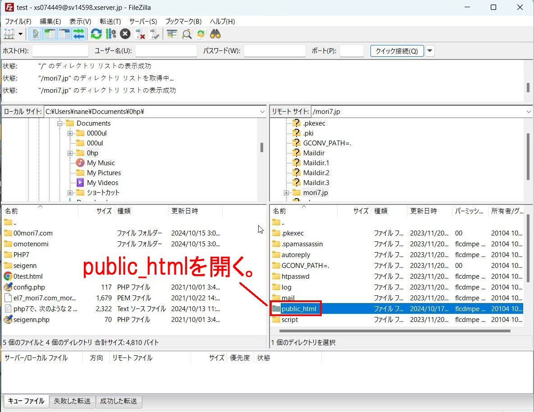534x412 pixels.
Task: Open the サーバー(S) menu
Action: [x=143, y=22]
